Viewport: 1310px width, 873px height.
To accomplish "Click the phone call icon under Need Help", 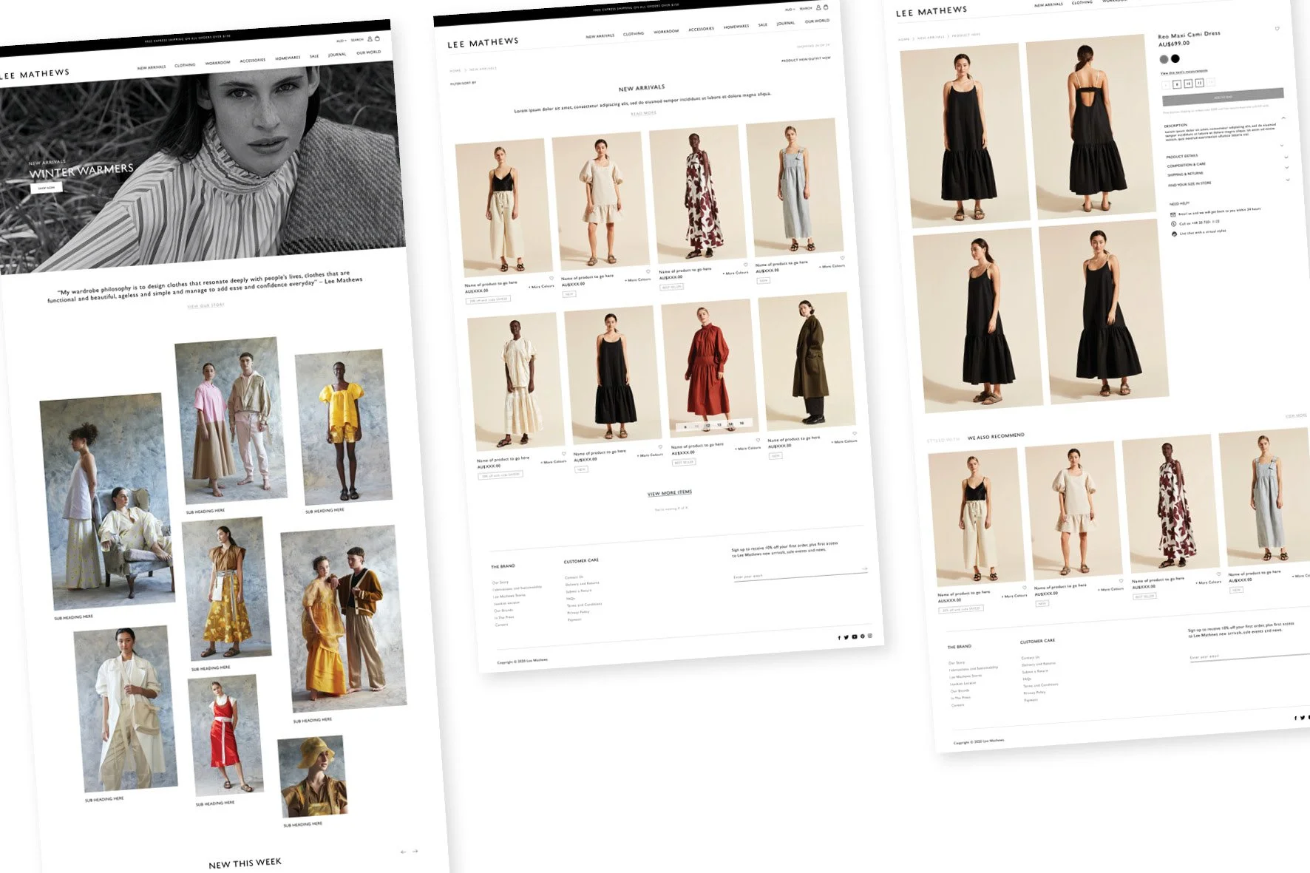I will click(1173, 224).
